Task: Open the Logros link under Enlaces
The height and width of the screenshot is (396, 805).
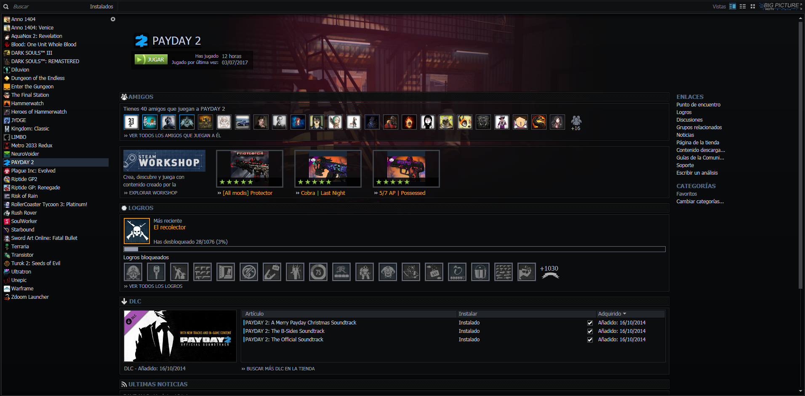Action: [x=684, y=112]
